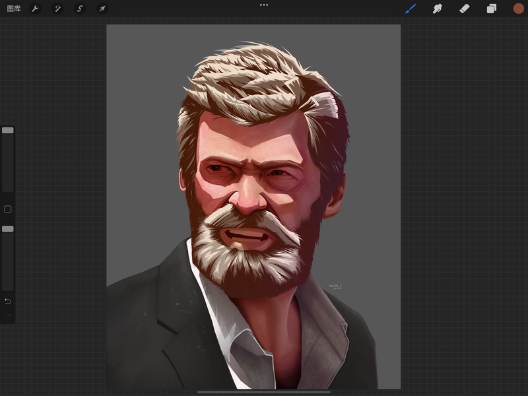Select the Eraser tool
The width and height of the screenshot is (528, 396).
pos(465,9)
